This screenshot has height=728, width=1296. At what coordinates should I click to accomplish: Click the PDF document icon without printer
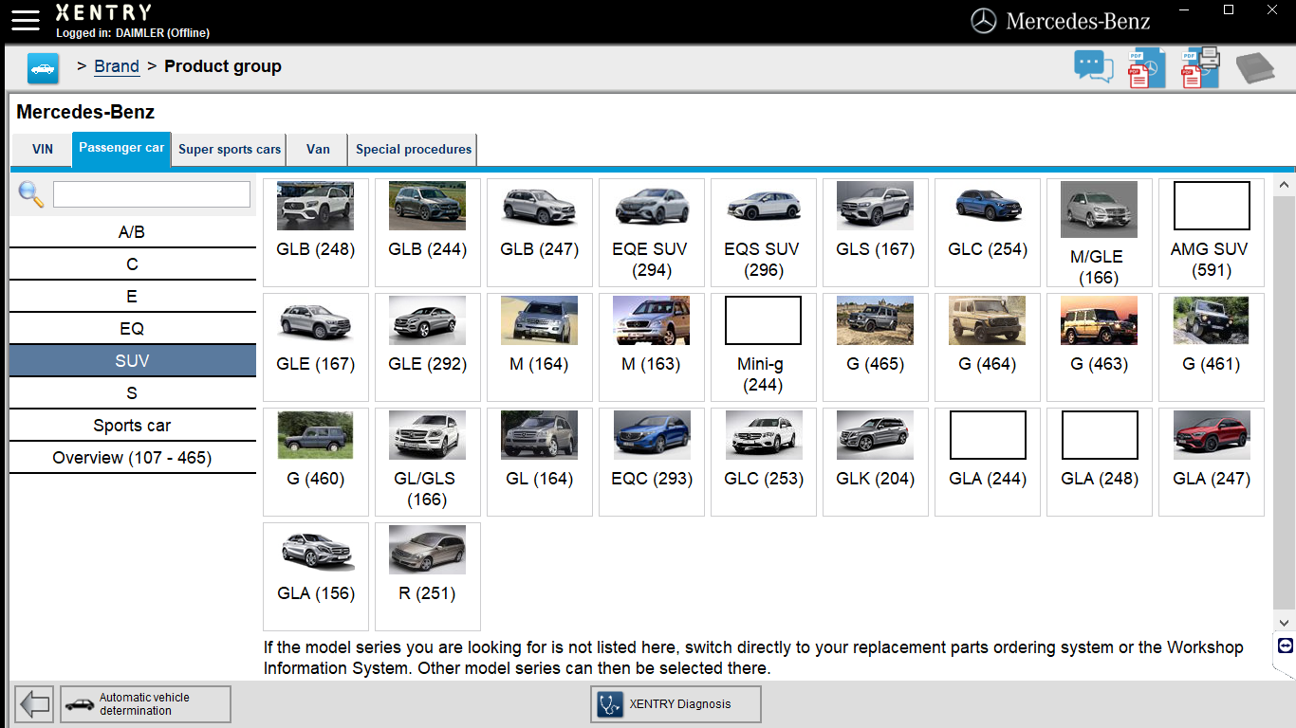[1146, 68]
